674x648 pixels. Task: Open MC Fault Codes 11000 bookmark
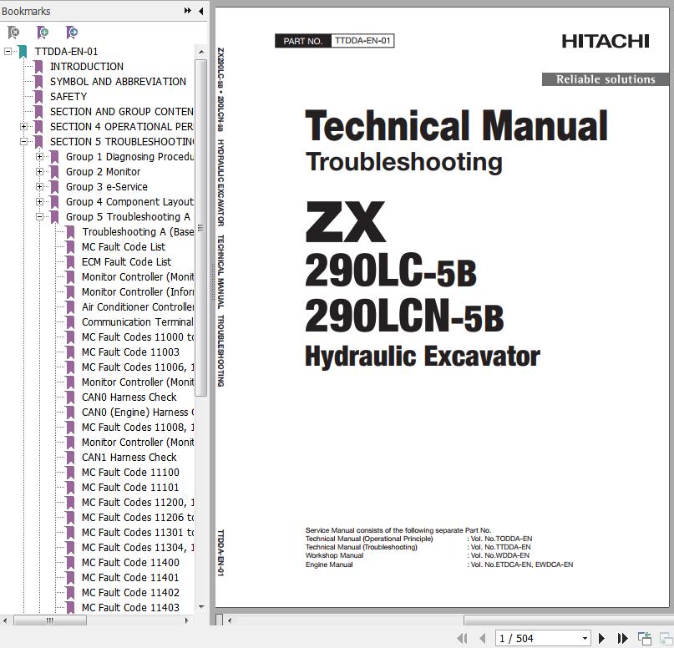point(138,337)
